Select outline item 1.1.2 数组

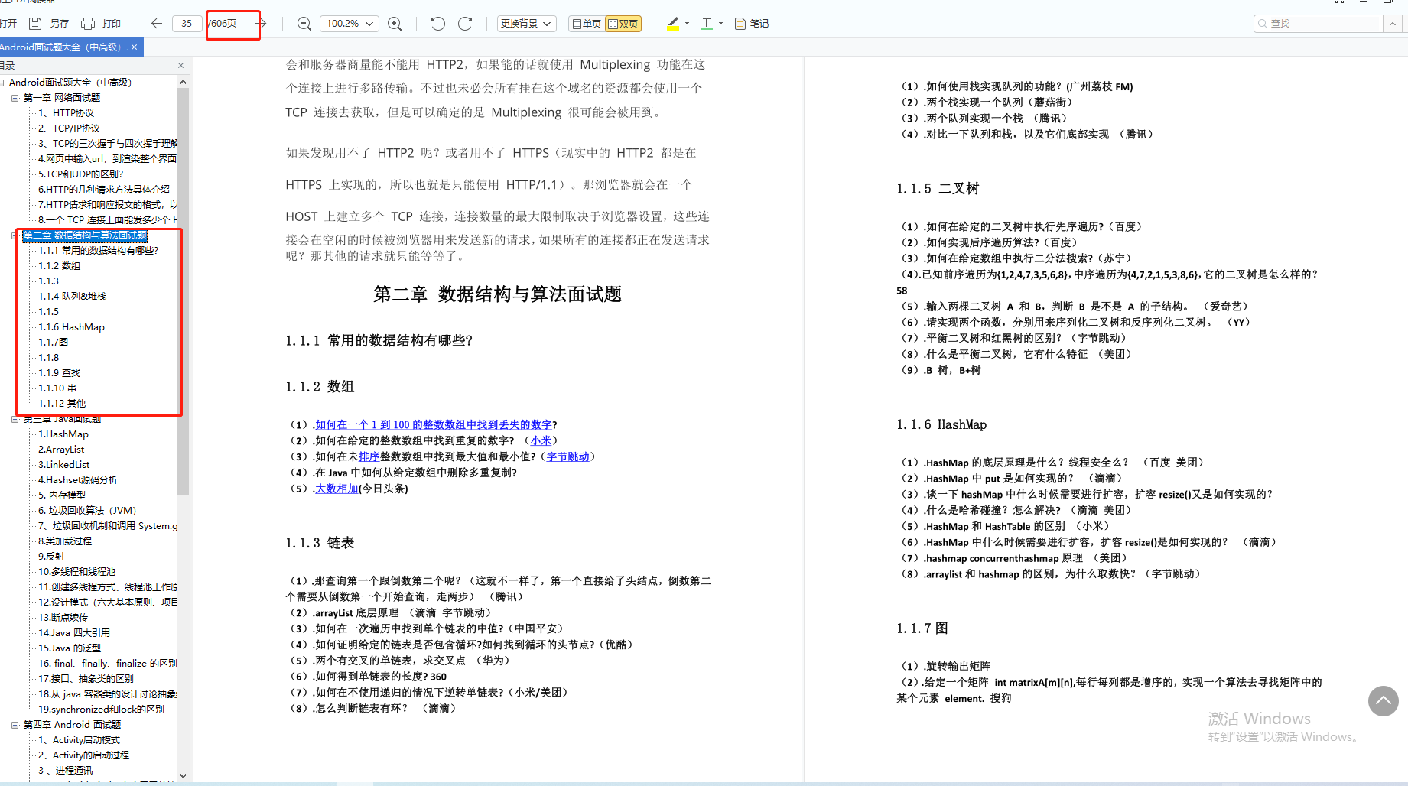tap(60, 266)
